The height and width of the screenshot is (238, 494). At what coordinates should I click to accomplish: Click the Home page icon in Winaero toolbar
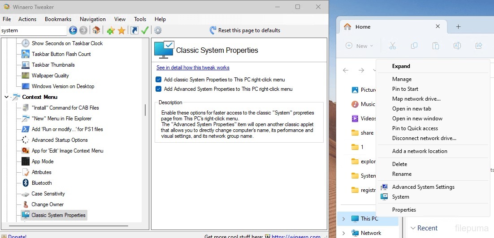[96, 30]
